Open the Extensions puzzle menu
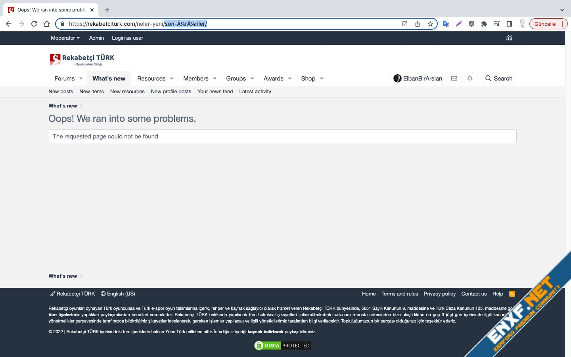Viewport: 571px width, 357px height. (484, 24)
